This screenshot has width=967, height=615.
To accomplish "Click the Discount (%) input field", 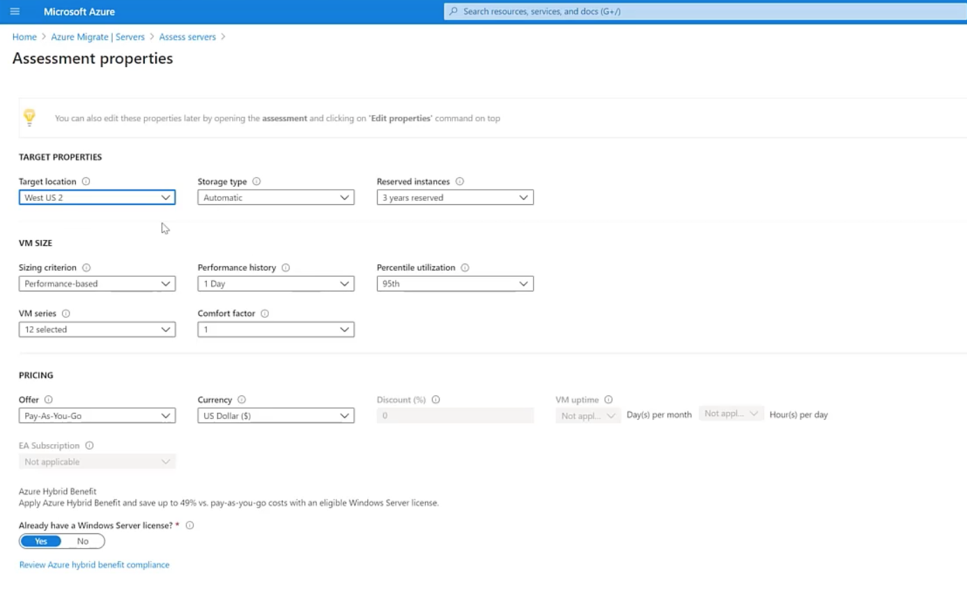I will pos(455,416).
